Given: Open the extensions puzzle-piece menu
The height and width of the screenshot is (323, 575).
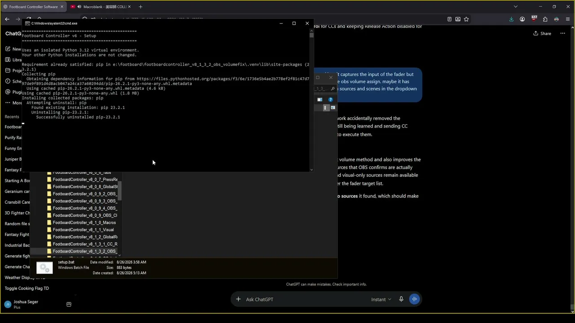Looking at the screenshot, I should pyautogui.click(x=545, y=19).
